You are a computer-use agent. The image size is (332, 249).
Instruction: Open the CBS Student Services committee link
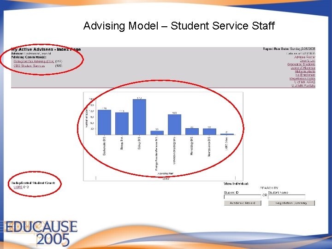pyautogui.click(x=29, y=66)
